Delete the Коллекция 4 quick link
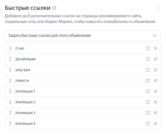The image size is (166, 136). tap(156, 124)
